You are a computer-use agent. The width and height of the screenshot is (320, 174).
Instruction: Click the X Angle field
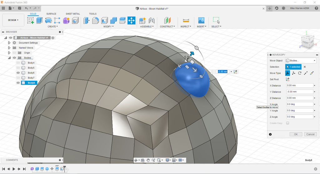pyautogui.click(x=300, y=104)
